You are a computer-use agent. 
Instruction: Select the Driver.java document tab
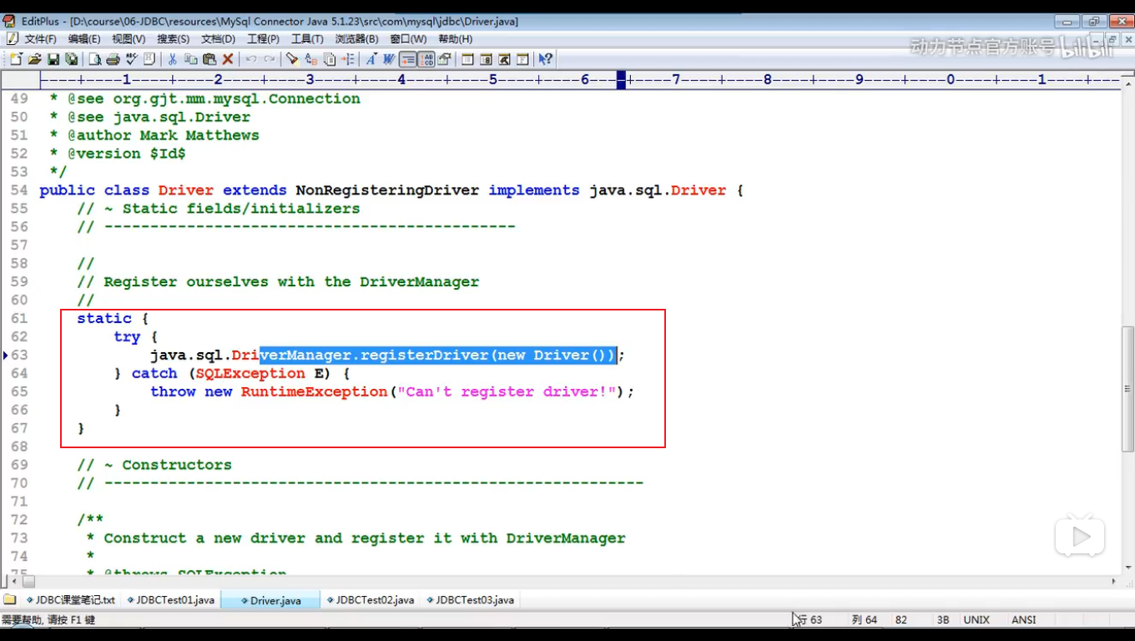(271, 600)
